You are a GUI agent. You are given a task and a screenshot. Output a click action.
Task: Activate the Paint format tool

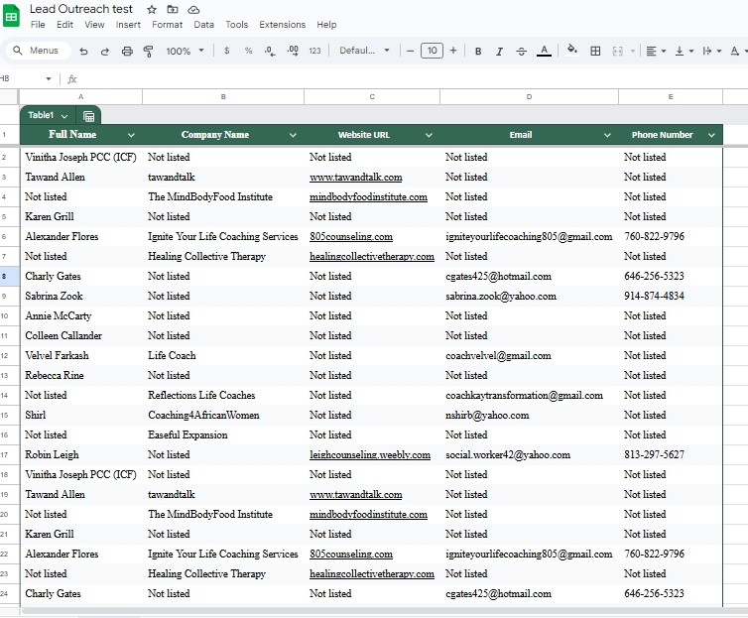(x=149, y=51)
